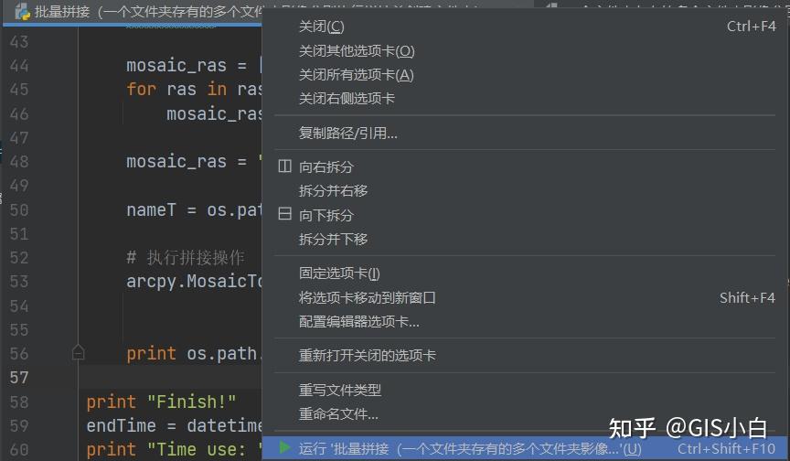The image size is (790, 461).
Task: Choose 关闭所有选项卡(A) entry
Action: coord(525,75)
